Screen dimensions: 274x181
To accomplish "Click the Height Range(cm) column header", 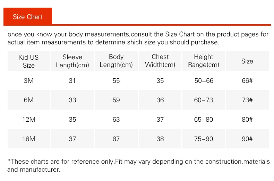I will [204, 61].
